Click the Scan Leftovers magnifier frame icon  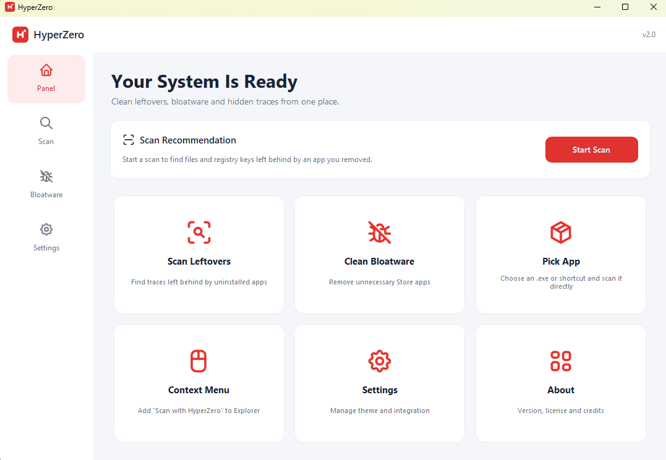click(x=199, y=232)
